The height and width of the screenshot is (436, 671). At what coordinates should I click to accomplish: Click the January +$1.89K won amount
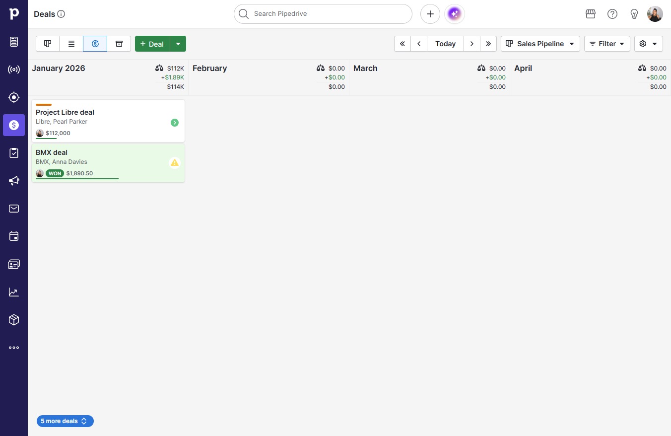coord(173,77)
